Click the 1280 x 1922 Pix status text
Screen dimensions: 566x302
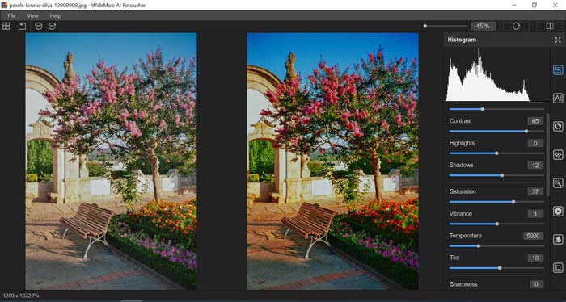coord(21,296)
